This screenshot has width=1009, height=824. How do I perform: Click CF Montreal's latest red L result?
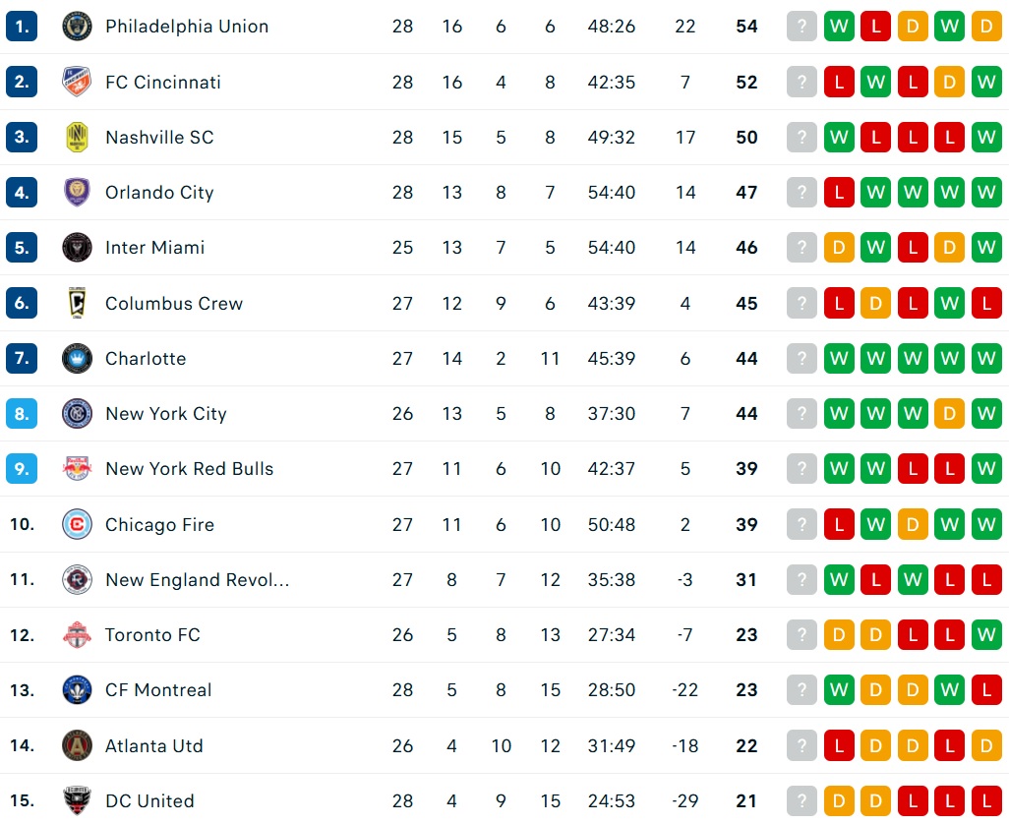click(986, 690)
